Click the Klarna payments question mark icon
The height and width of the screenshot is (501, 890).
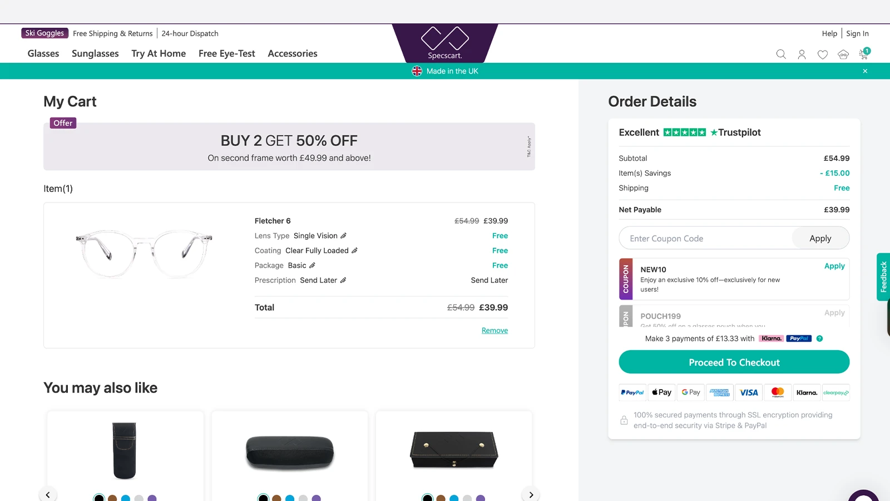coord(819,338)
